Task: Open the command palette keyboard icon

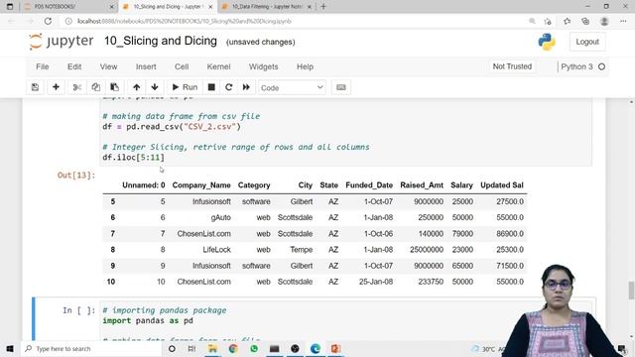Action: pos(341,87)
